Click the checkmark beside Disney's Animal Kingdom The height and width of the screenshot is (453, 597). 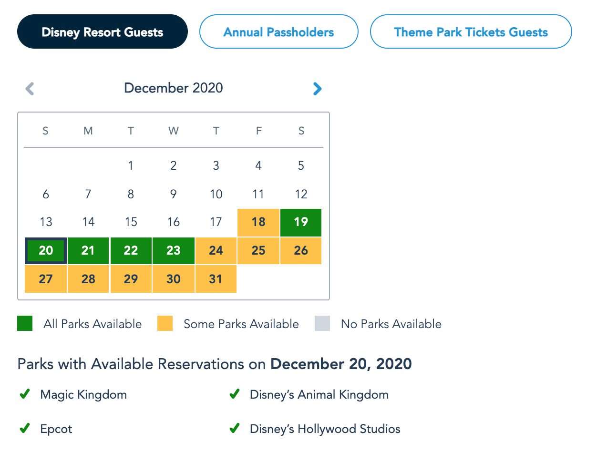coord(234,394)
